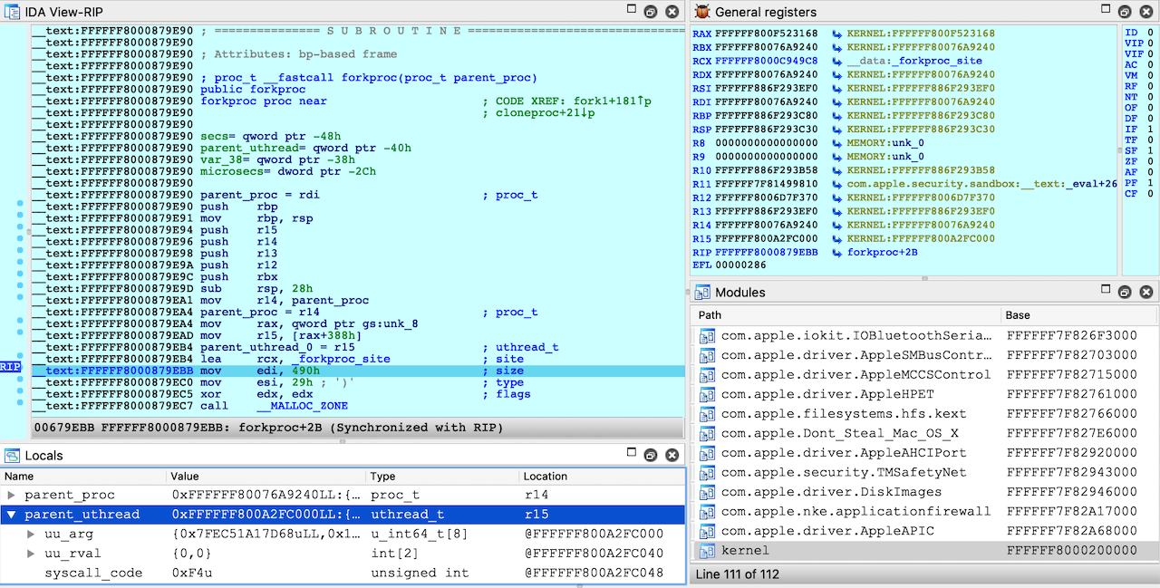
Task: Expand the parent_proc local variable
Action: [11, 496]
